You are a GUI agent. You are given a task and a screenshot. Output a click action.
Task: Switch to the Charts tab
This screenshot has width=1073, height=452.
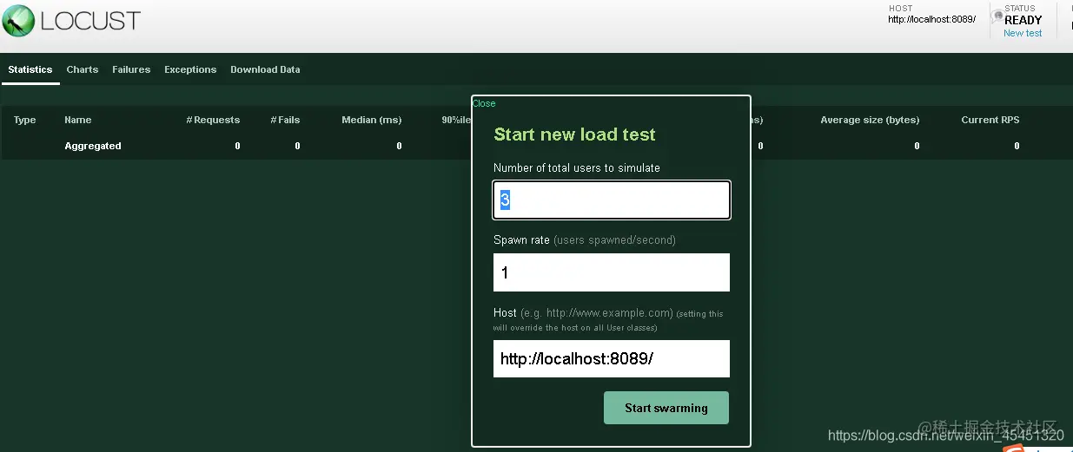(83, 69)
